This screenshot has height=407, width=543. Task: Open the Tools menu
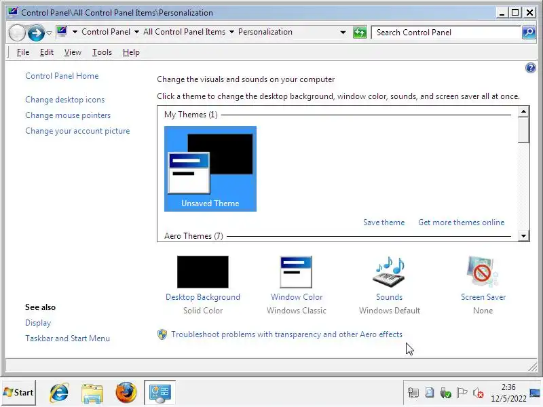(102, 52)
